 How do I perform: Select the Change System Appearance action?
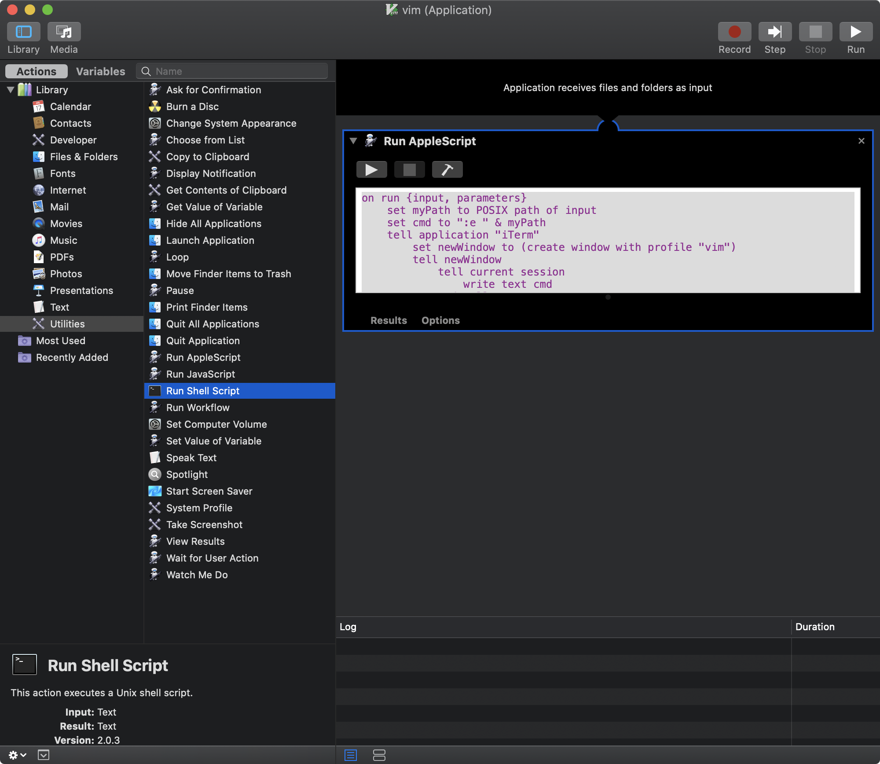(x=240, y=123)
